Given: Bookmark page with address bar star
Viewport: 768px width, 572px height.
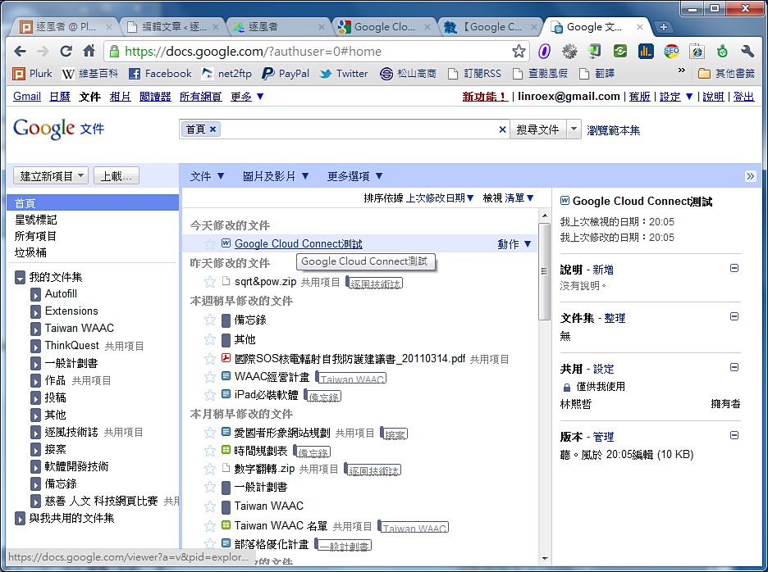Looking at the screenshot, I should pyautogui.click(x=519, y=51).
